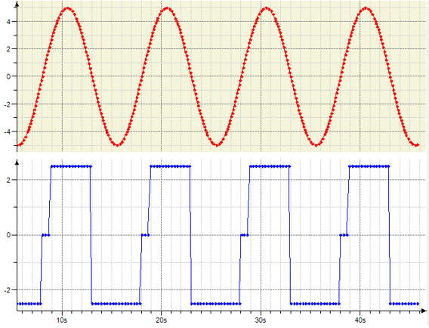Image resolution: width=429 pixels, height=328 pixels.
Task: Click the last red sine wave peak
Action: [366, 8]
